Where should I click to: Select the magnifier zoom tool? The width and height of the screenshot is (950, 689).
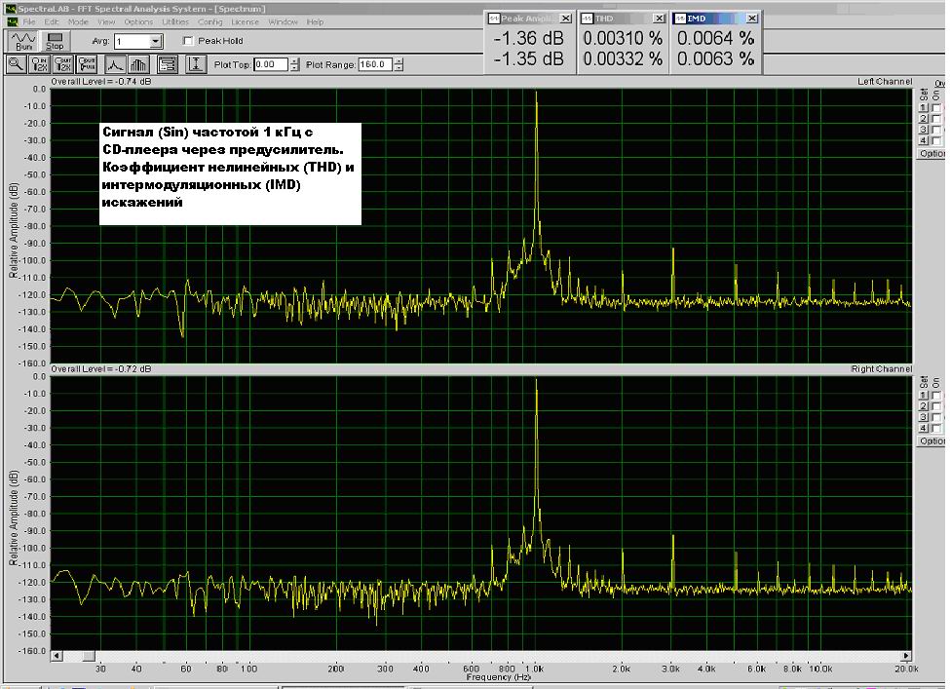pyautogui.click(x=17, y=64)
